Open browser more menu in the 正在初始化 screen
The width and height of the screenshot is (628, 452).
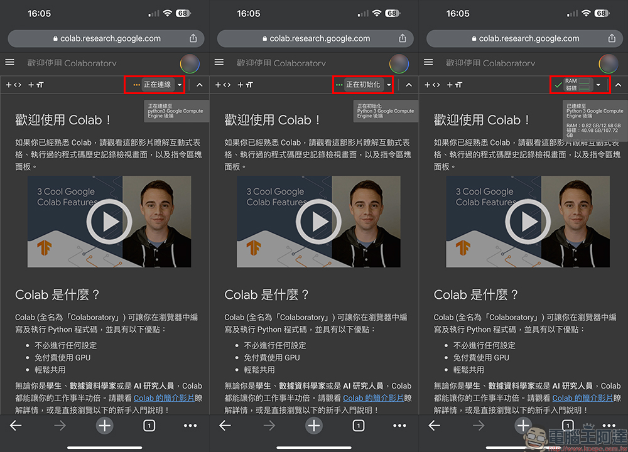coord(399,426)
